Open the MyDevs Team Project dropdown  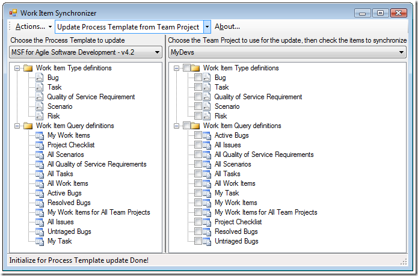287,52
